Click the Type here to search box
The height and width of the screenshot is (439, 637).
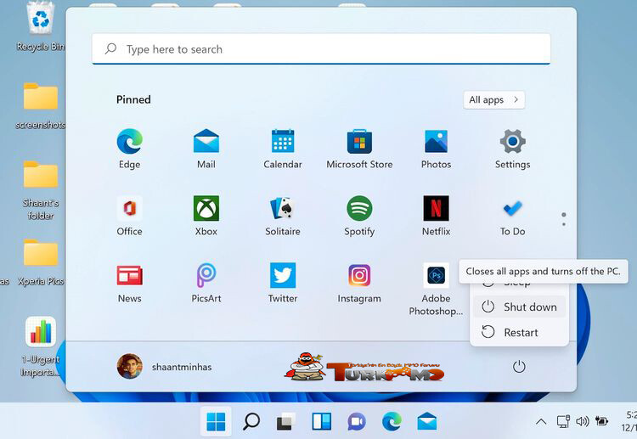point(321,49)
